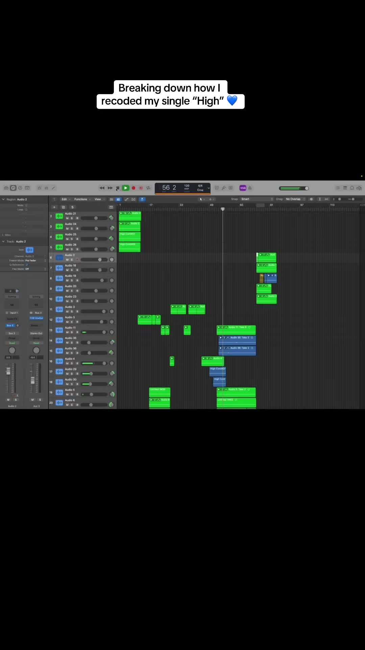Open the Library button in control bar
365x650 pixels.
[6, 188]
